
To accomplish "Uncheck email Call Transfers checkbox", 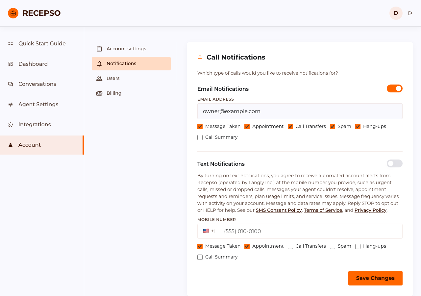I will click(290, 127).
